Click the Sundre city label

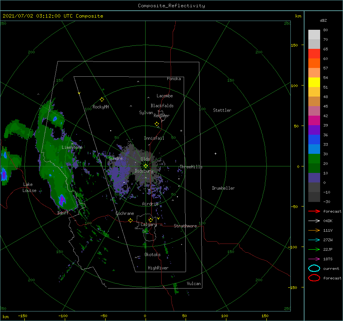115,158
